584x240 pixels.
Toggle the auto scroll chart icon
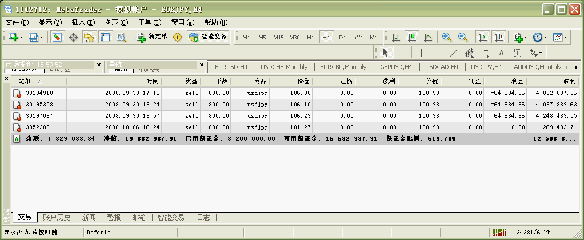(483, 37)
